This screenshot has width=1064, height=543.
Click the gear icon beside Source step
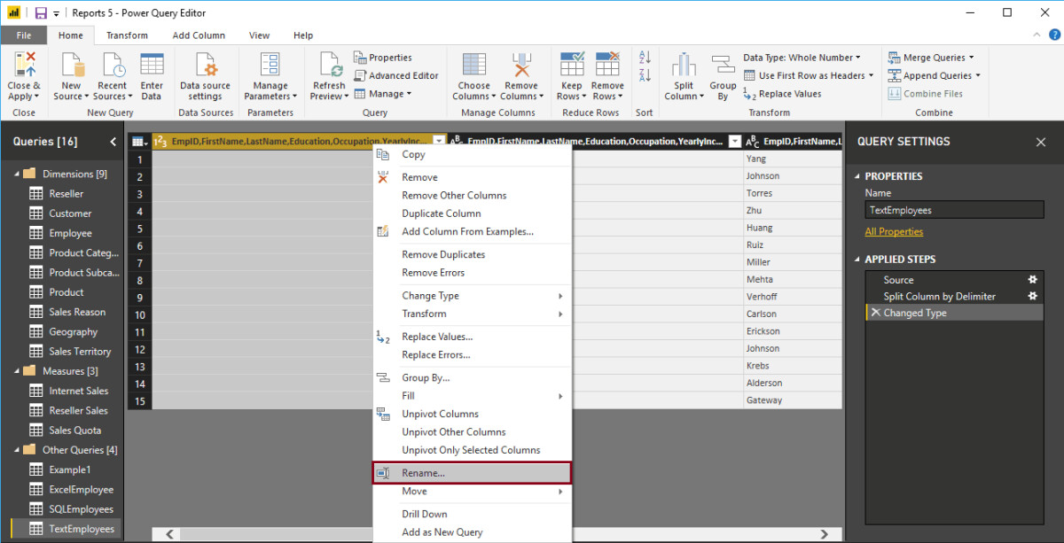(x=1032, y=280)
